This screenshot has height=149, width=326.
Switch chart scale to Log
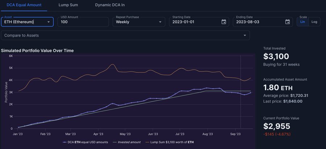click(314, 22)
